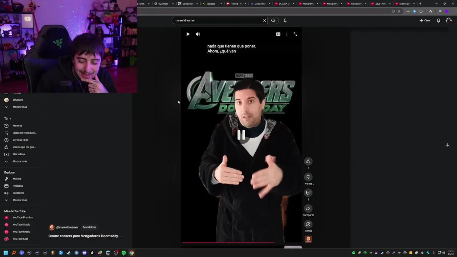Switch to the Guess The browser tab
Image resolution: width=457 pixels, height=257 pixels.
coord(260,4)
